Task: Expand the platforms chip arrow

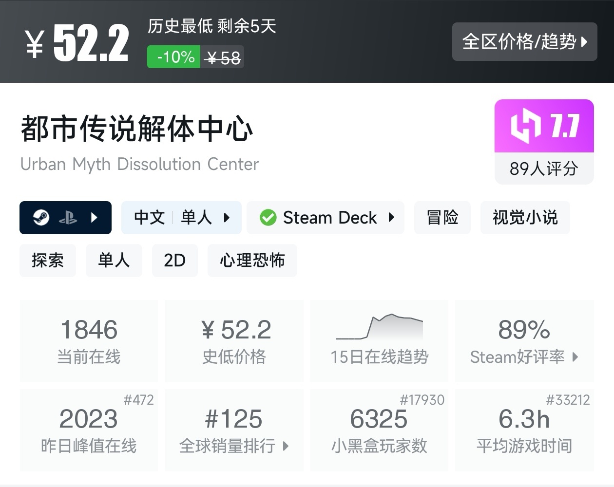Action: 95,218
